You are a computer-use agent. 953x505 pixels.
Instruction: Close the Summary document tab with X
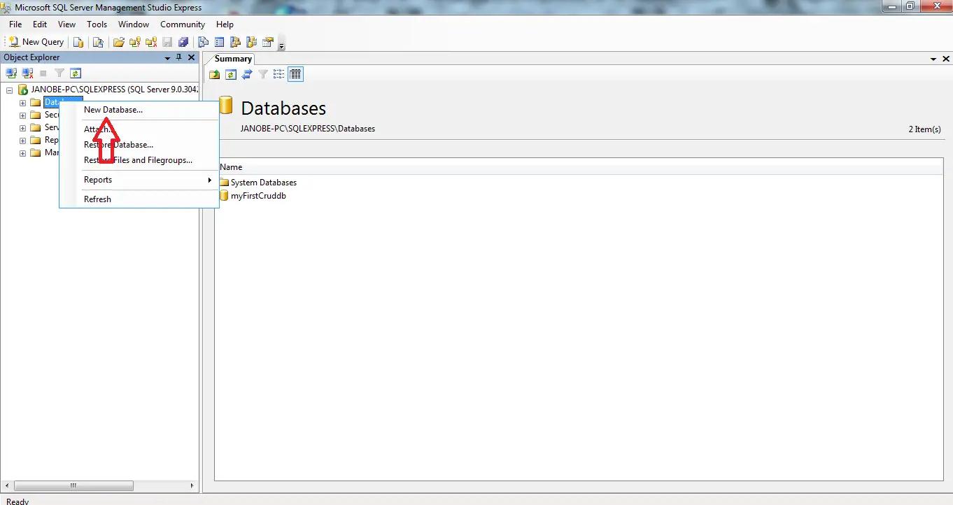[945, 59]
